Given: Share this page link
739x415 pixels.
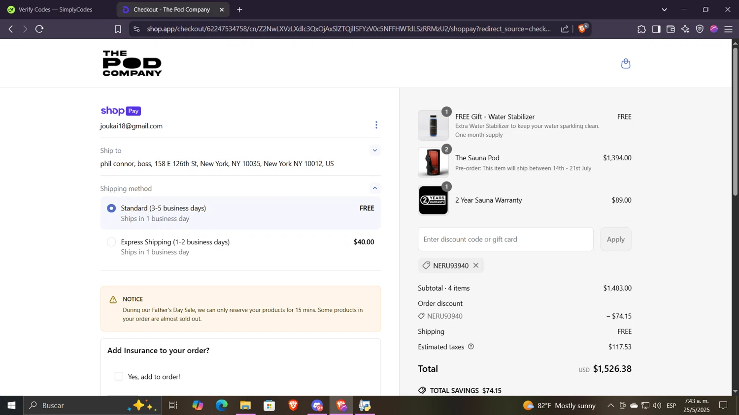Looking at the screenshot, I should [565, 29].
